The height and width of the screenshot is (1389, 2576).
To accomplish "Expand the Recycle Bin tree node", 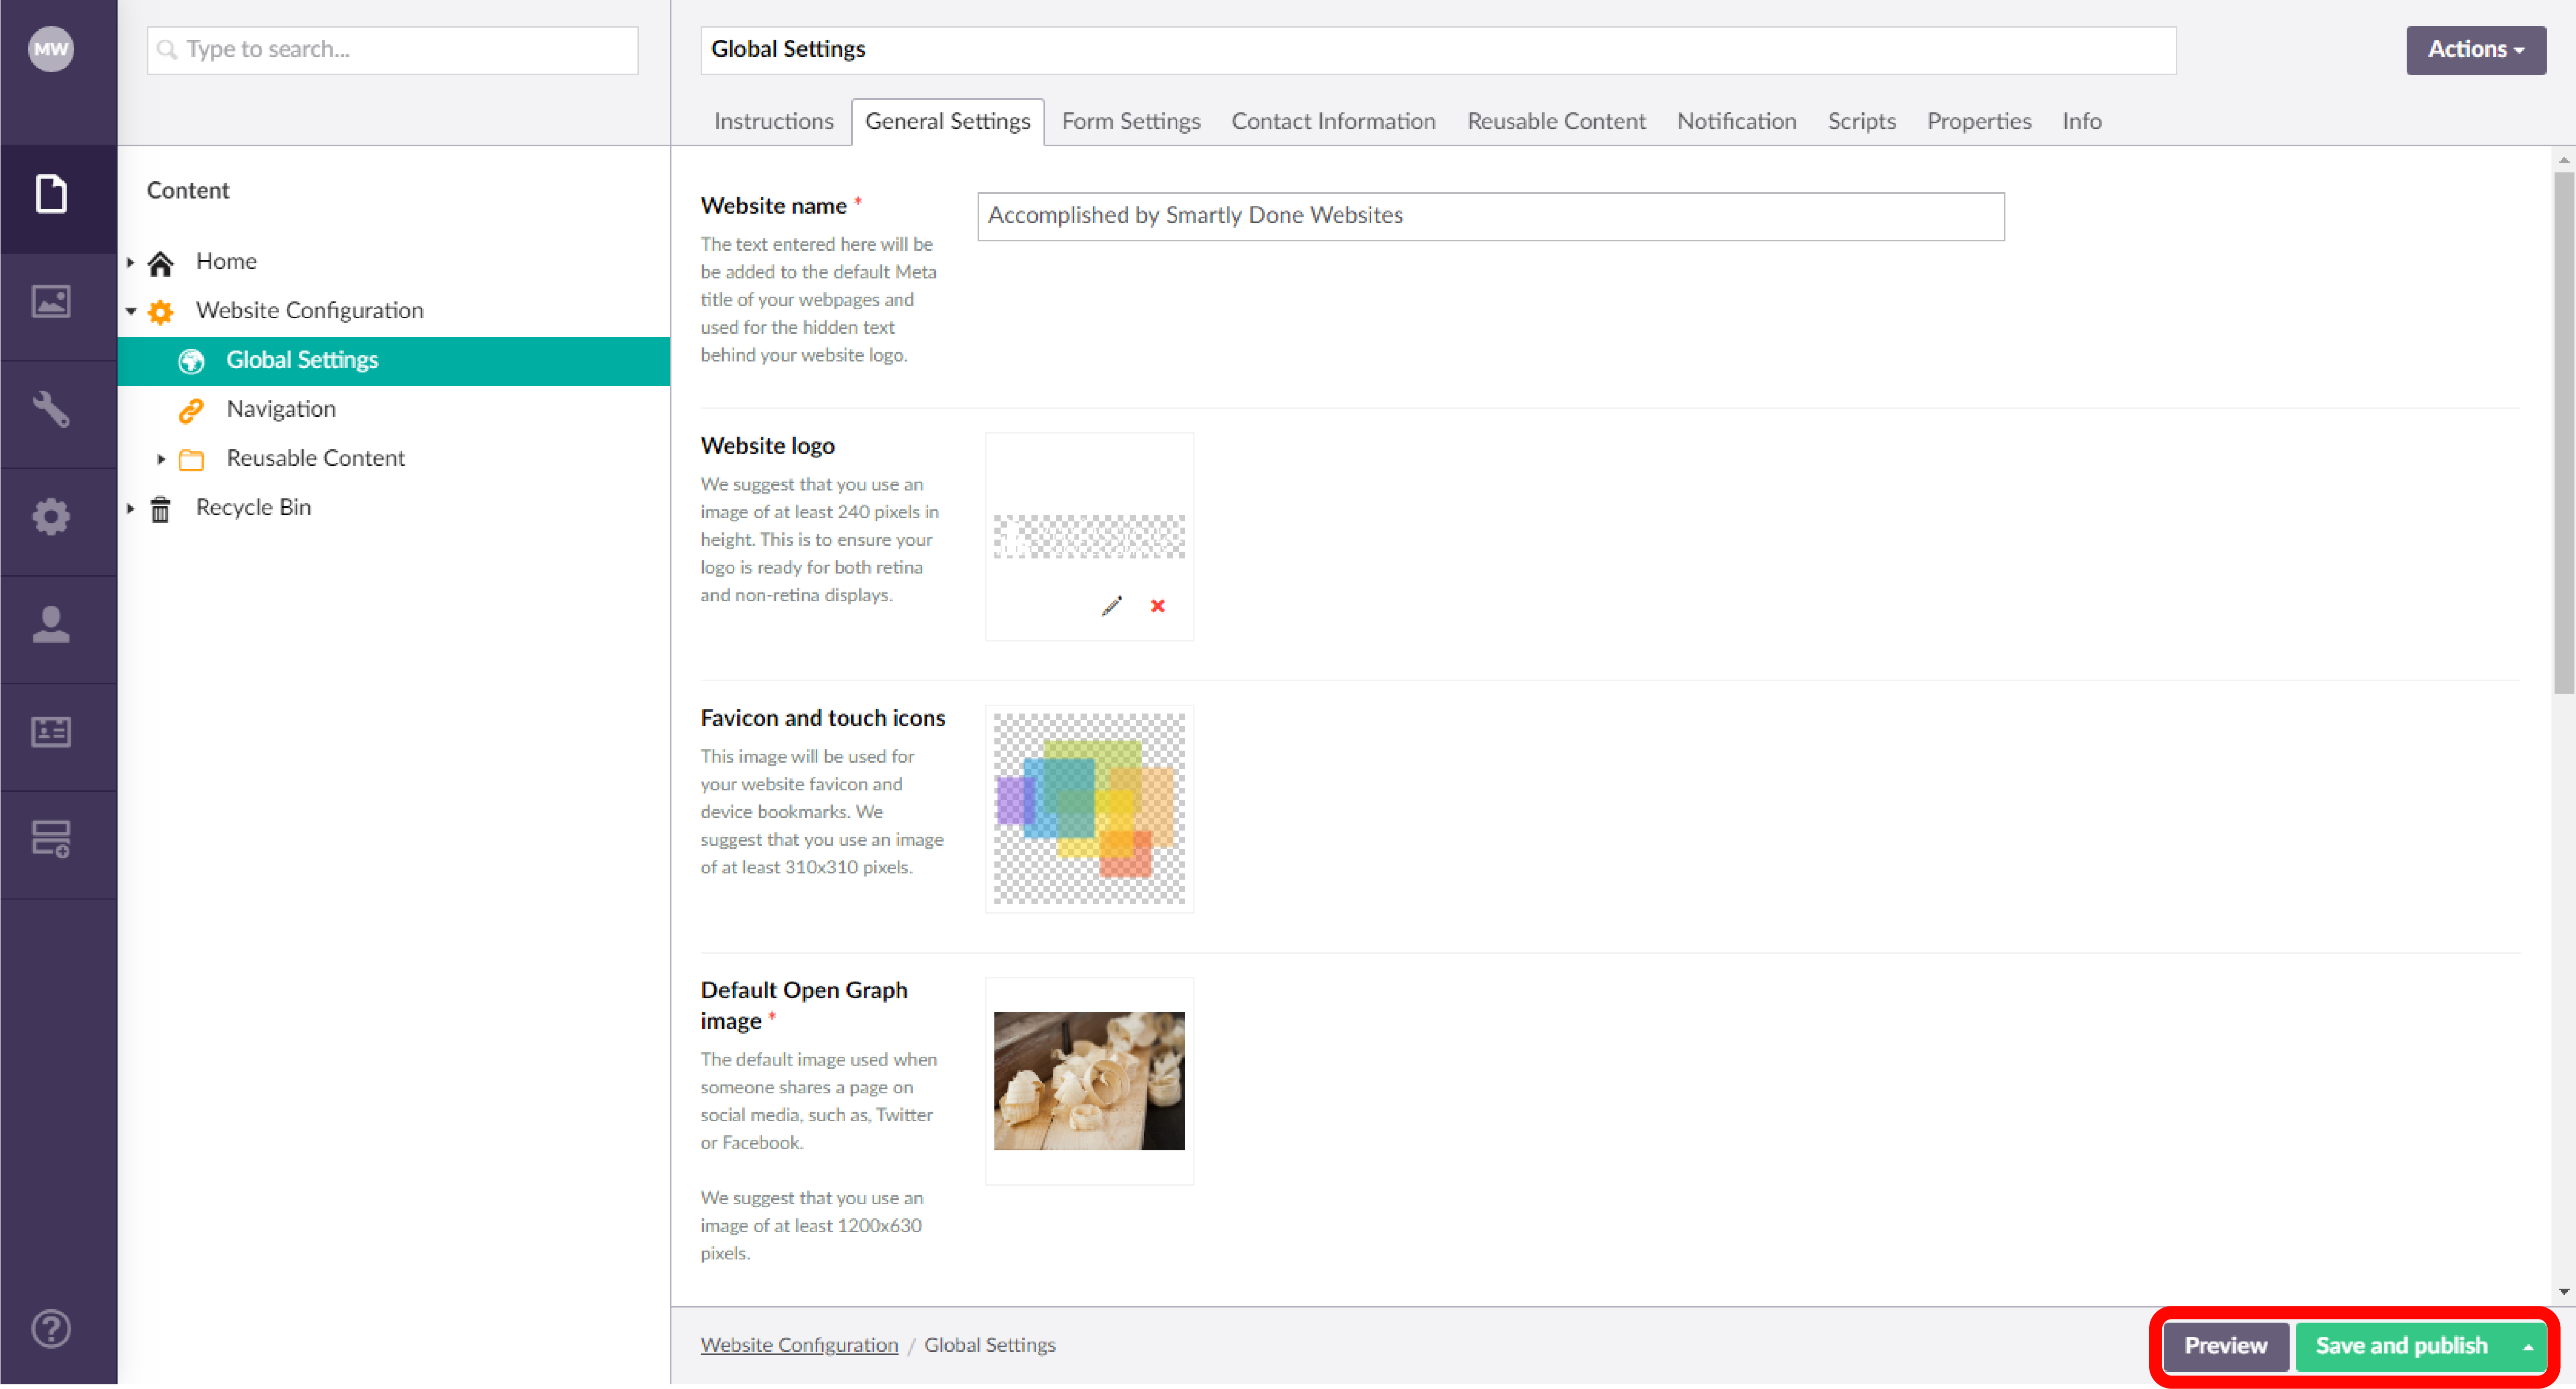I will point(130,508).
